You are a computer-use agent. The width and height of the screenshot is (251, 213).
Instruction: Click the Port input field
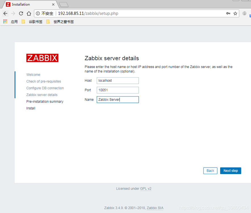click(x=118, y=90)
